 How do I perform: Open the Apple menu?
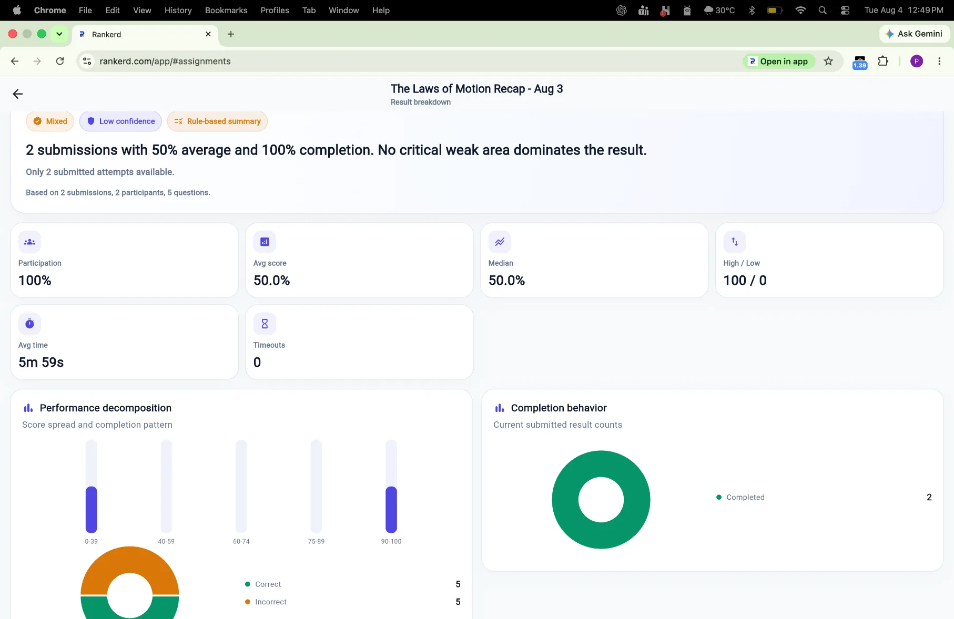point(17,10)
